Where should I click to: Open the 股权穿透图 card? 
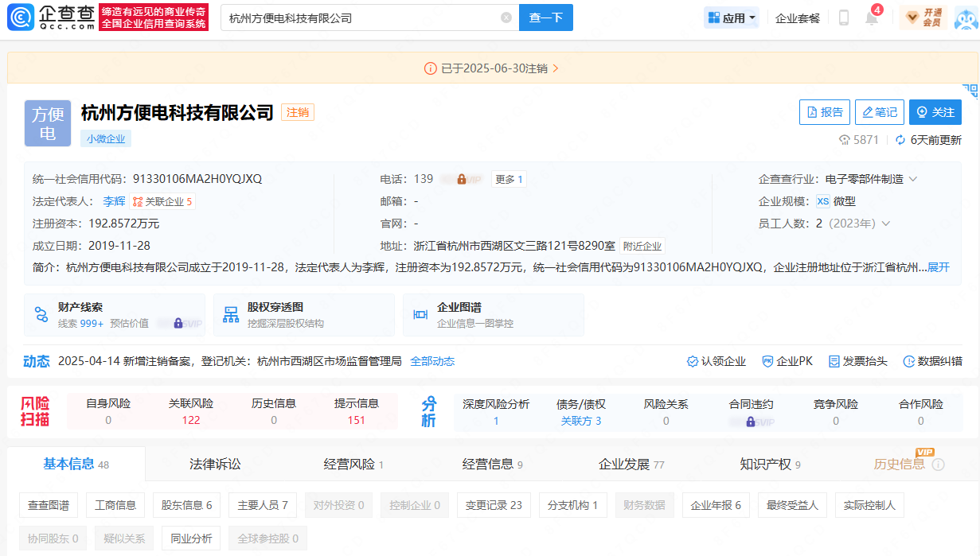click(304, 315)
